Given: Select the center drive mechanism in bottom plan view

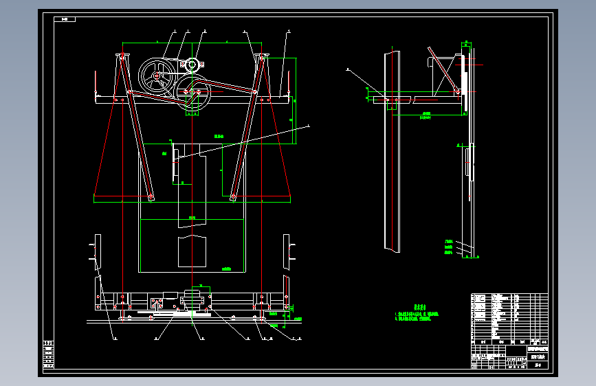Looking at the screenshot, I should 192,300.
